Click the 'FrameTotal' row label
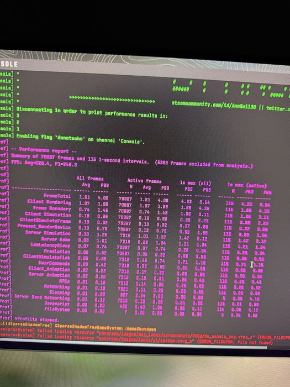290x387 pixels. 57,196
